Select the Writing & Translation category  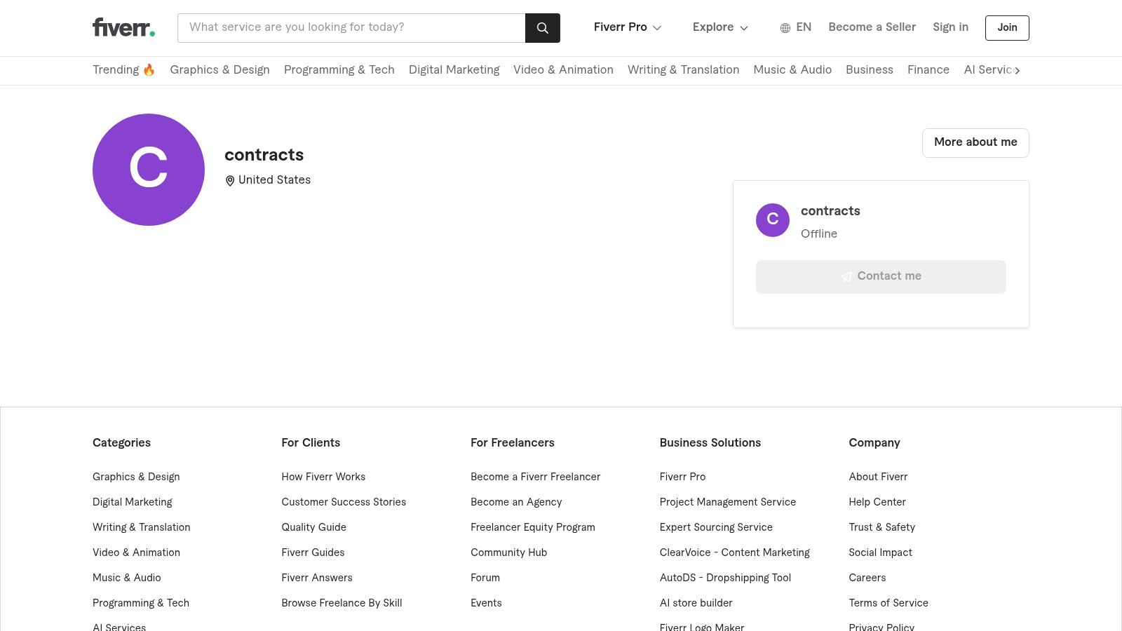point(683,70)
